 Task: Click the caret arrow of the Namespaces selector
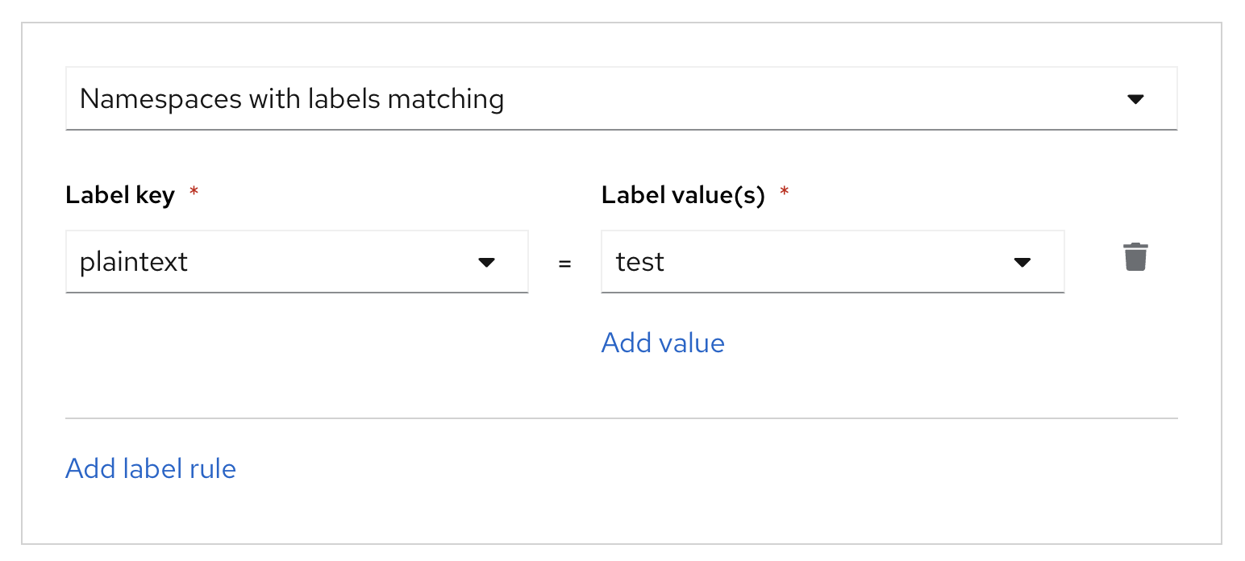pyautogui.click(x=1135, y=99)
